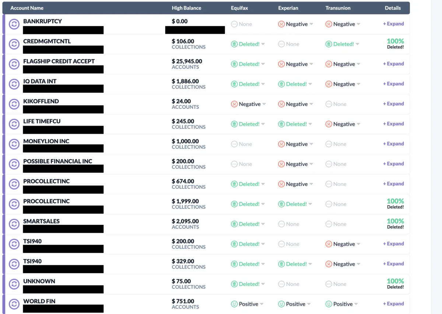Open KIKOFFLEND Experian Negative dropdown arrow
Image resolution: width=442 pixels, height=314 pixels.
click(311, 104)
